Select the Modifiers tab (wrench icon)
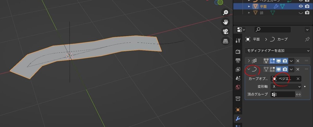 (x=238, y=119)
